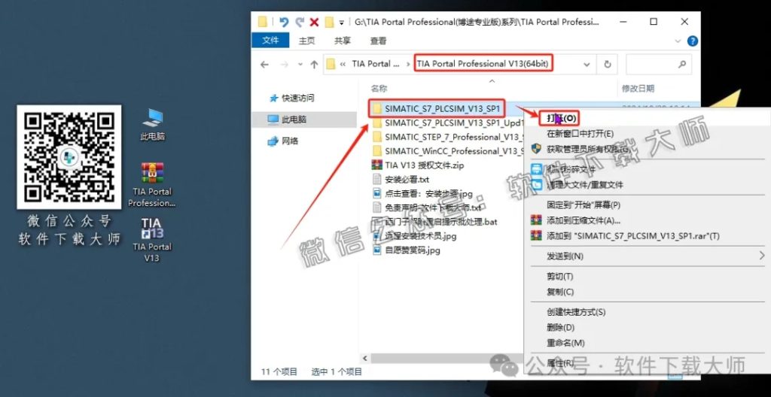Select 免责声明-软件下载大师.txt file
This screenshot has height=397, width=771.
pyautogui.click(x=426, y=208)
